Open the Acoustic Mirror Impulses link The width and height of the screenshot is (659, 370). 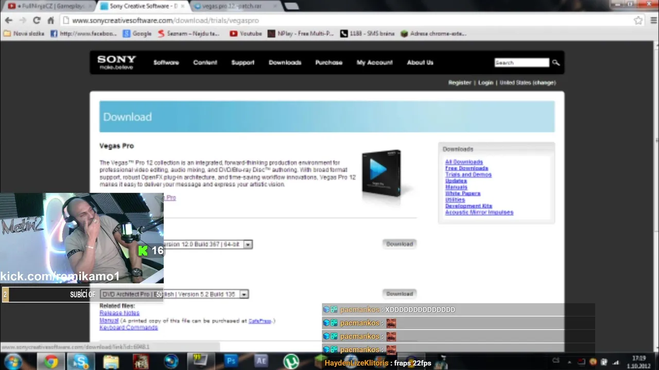(x=479, y=212)
